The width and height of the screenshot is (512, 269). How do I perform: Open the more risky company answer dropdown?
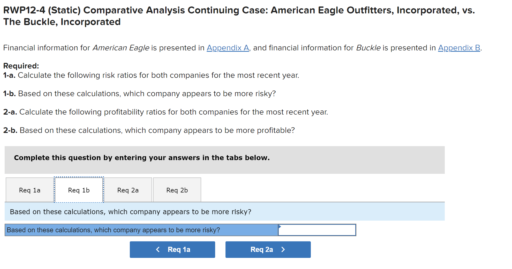coord(317,230)
